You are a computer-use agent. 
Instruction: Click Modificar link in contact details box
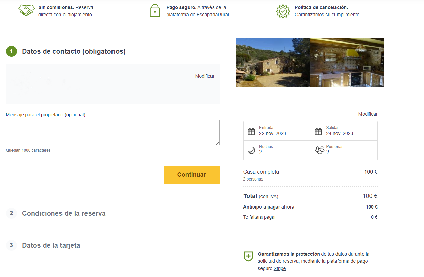coord(204,76)
